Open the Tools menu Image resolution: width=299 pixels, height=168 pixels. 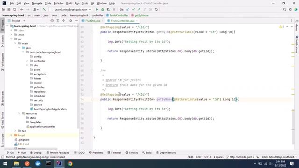click(x=85, y=3)
